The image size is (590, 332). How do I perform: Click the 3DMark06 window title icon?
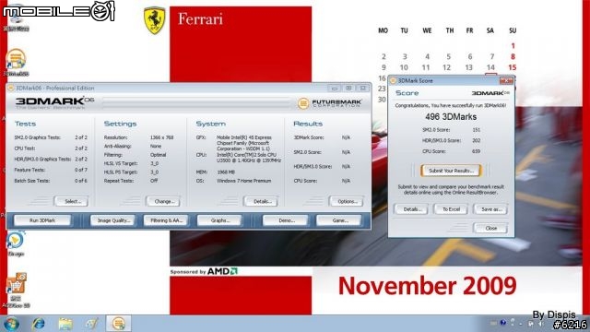pyautogui.click(x=10, y=89)
